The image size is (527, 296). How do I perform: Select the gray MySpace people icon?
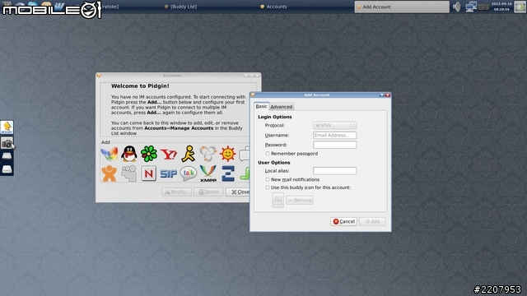coord(129,173)
